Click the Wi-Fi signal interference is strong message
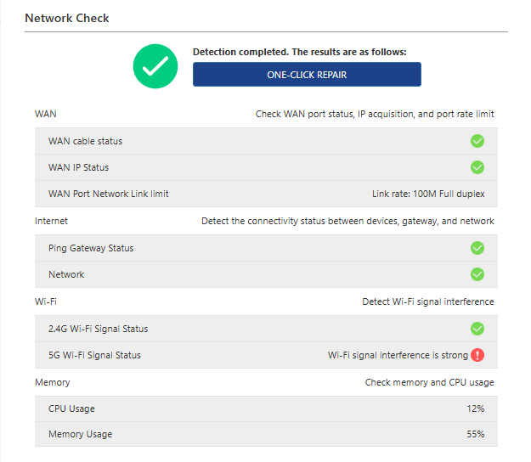Image resolution: width=531 pixels, height=462 pixels. click(398, 355)
